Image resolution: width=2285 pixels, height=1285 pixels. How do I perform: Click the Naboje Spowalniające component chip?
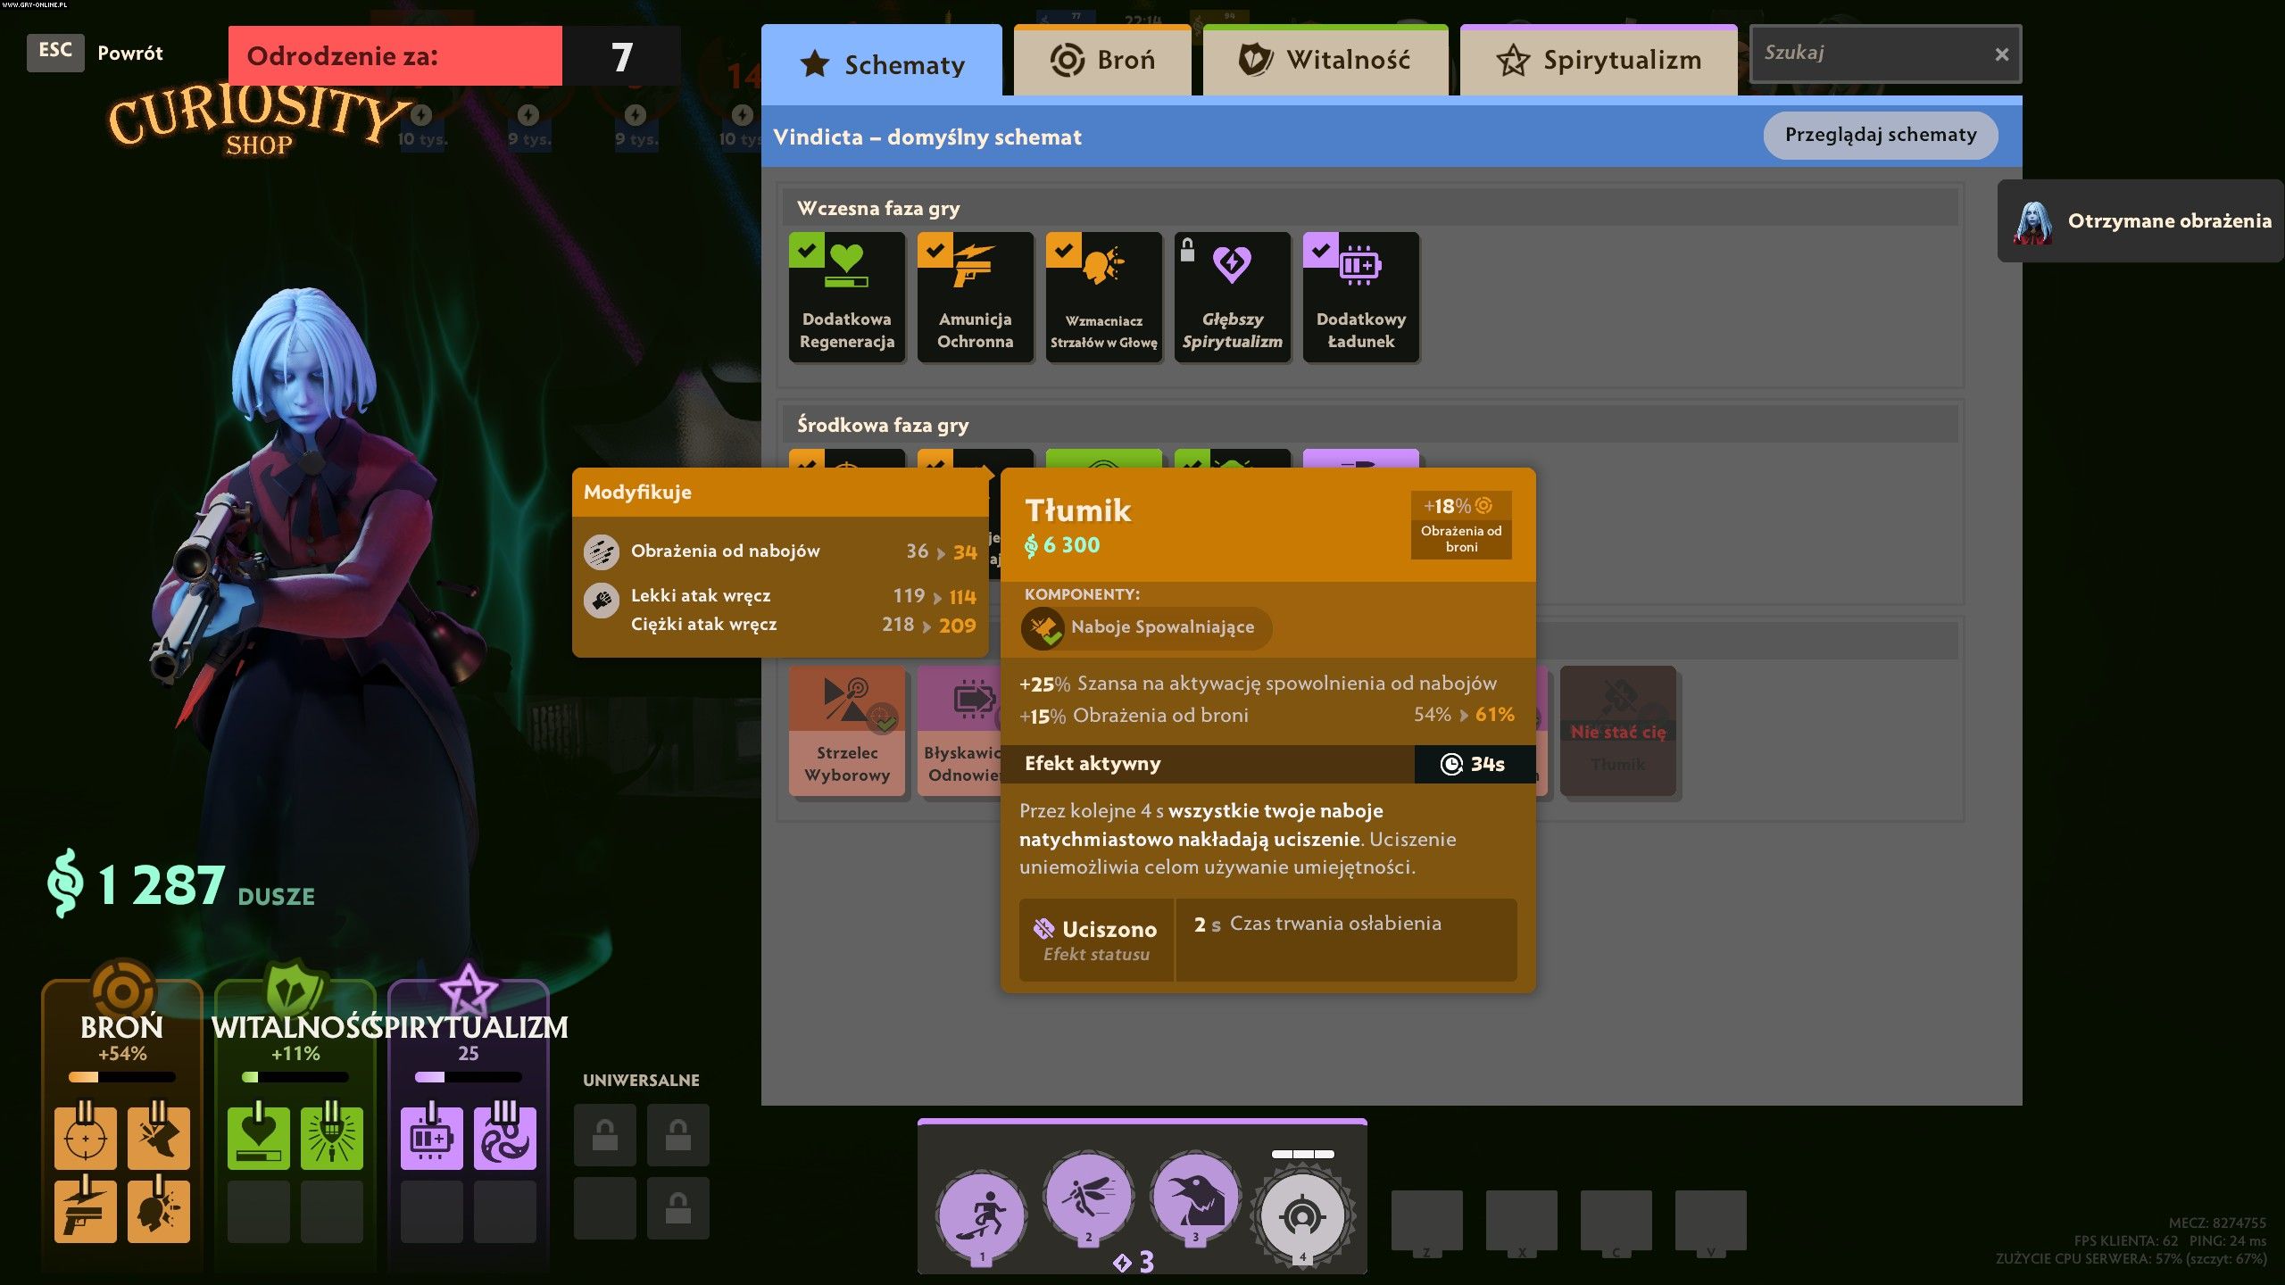[x=1146, y=627]
